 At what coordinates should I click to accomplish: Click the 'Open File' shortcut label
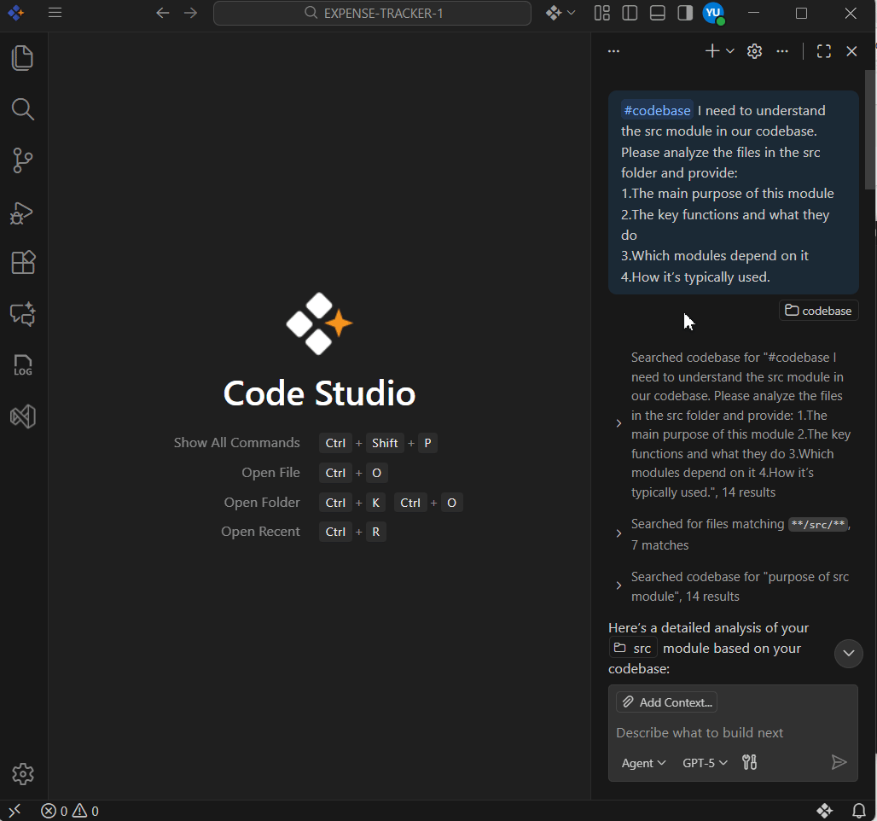point(270,472)
